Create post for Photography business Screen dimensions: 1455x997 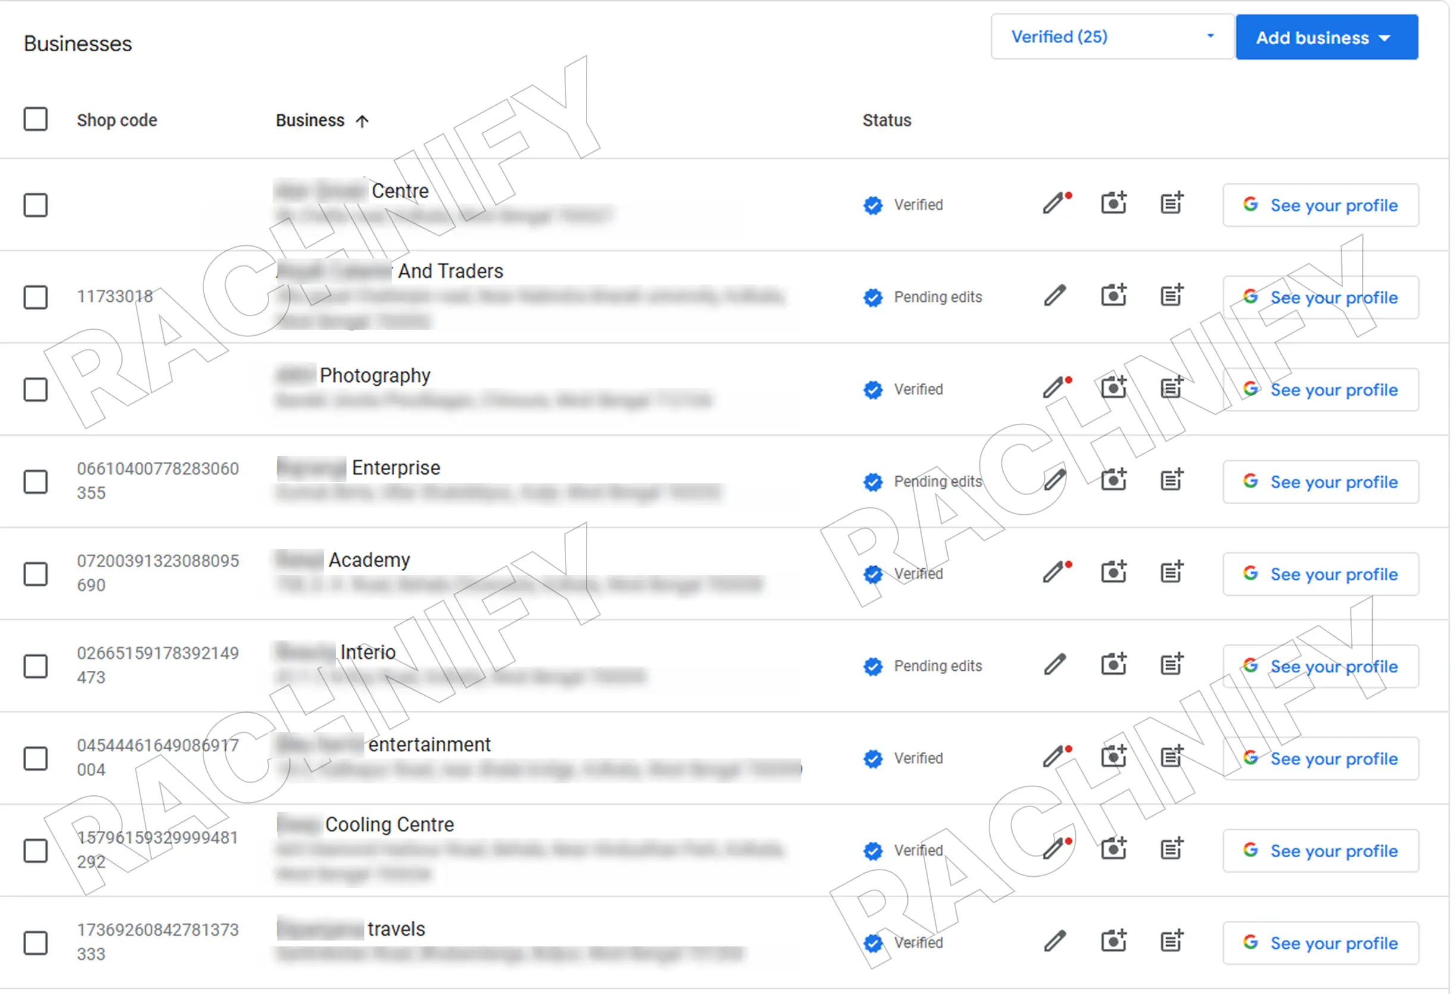click(1172, 389)
